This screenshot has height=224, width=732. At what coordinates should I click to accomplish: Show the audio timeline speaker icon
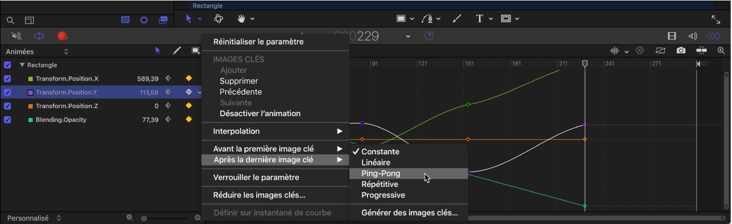693,36
